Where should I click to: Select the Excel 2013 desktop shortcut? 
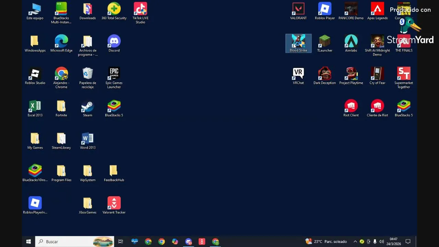coord(35,108)
